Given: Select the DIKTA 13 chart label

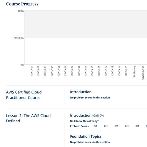Looking at the screenshot, I should pos(112,71).
